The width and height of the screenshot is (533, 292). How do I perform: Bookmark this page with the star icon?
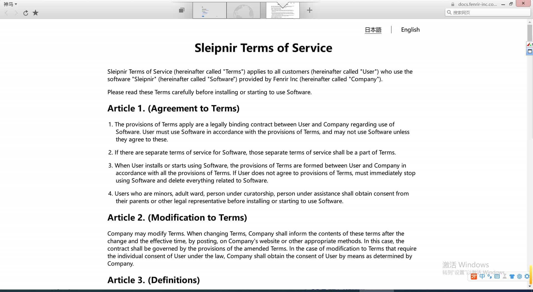click(36, 13)
